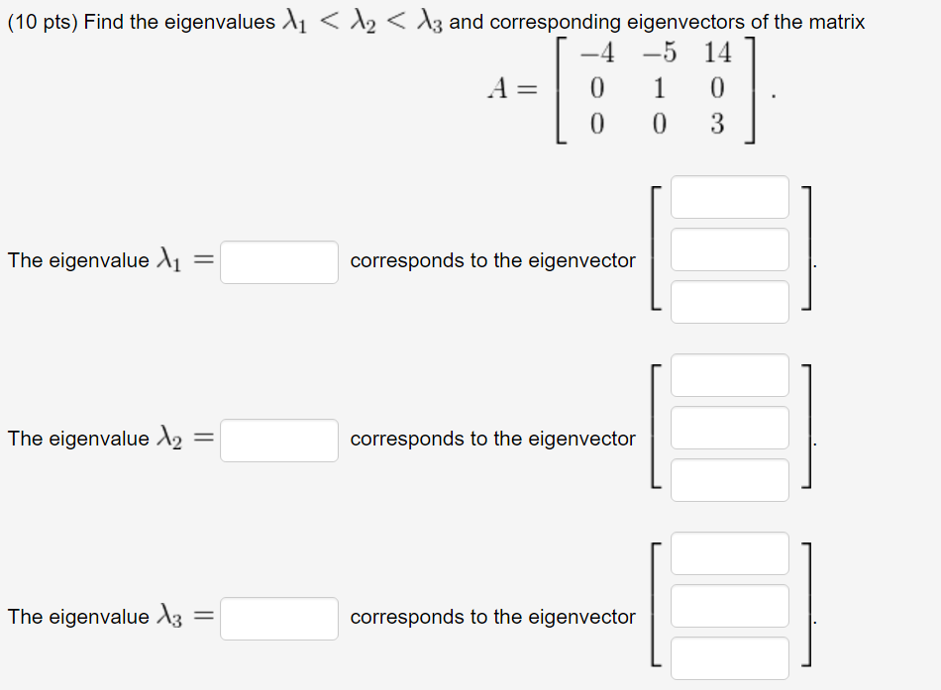Click the eigenvalue λ2 input field

(x=278, y=440)
